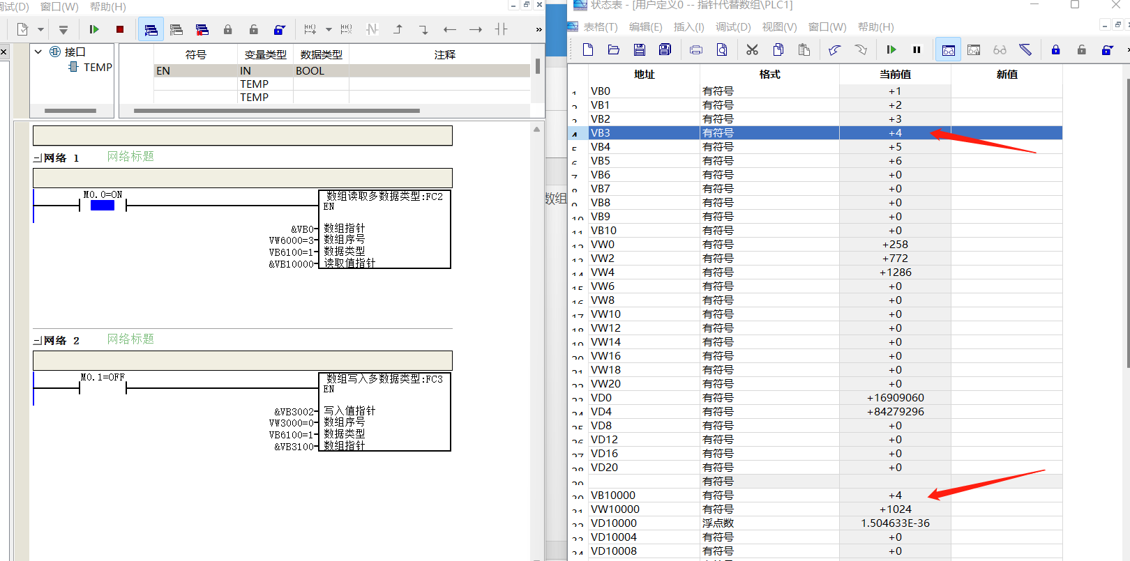
Task: Click the single read glasses icon in the status chart toolbar
Action: click(x=1000, y=49)
